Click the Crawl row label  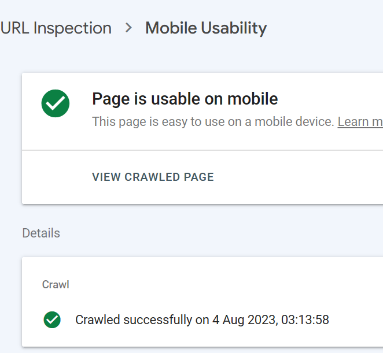click(56, 285)
